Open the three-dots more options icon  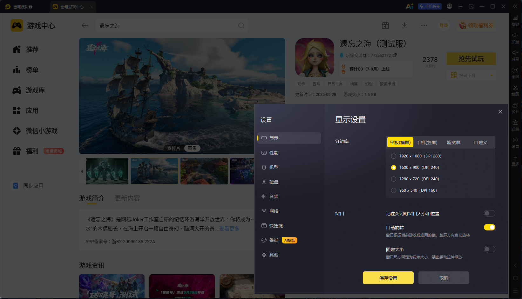coord(424,25)
